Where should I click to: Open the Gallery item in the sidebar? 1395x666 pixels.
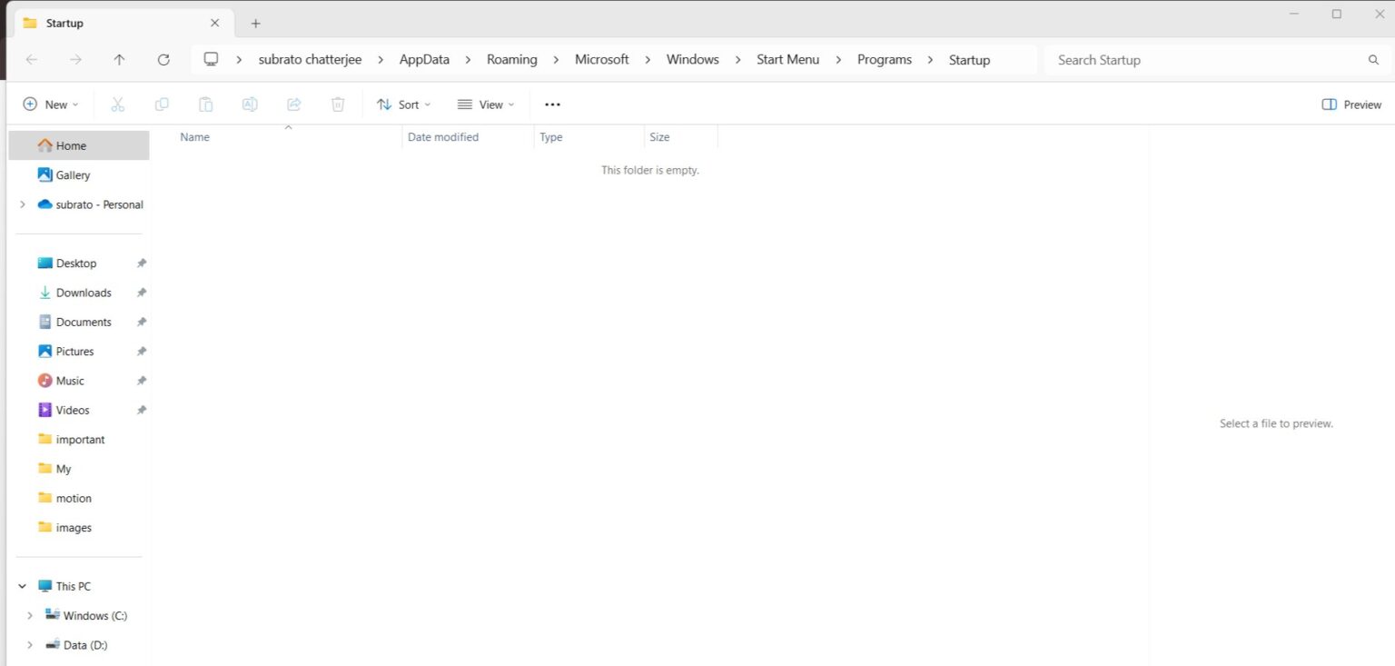[x=73, y=174]
